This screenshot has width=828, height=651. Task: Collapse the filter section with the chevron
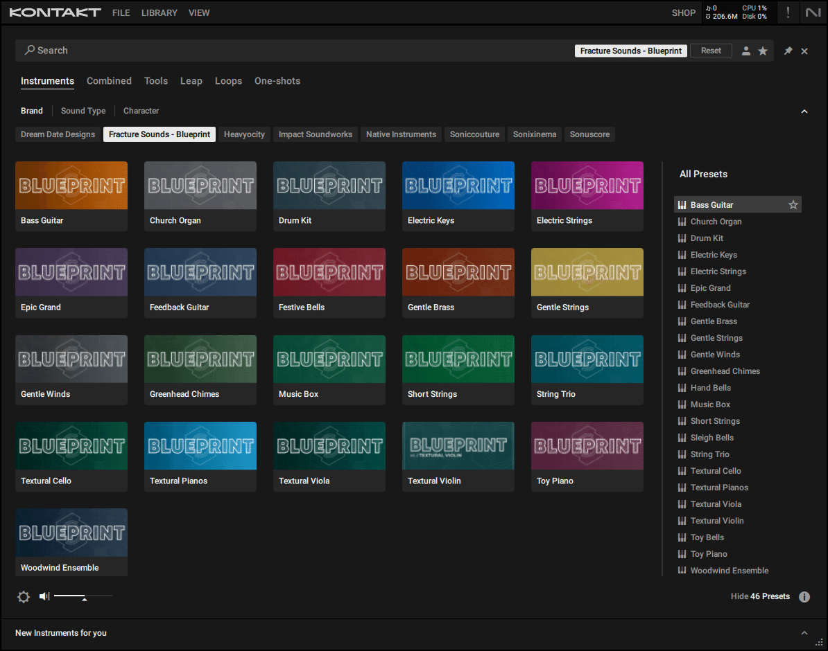[x=804, y=112]
